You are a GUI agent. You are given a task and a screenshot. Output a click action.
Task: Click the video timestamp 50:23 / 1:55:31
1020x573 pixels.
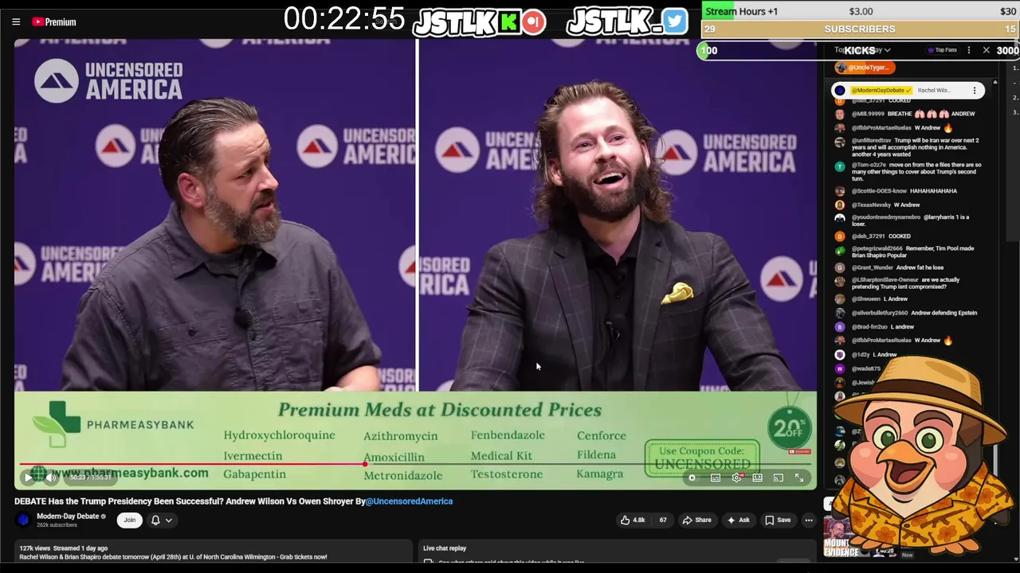coord(90,477)
